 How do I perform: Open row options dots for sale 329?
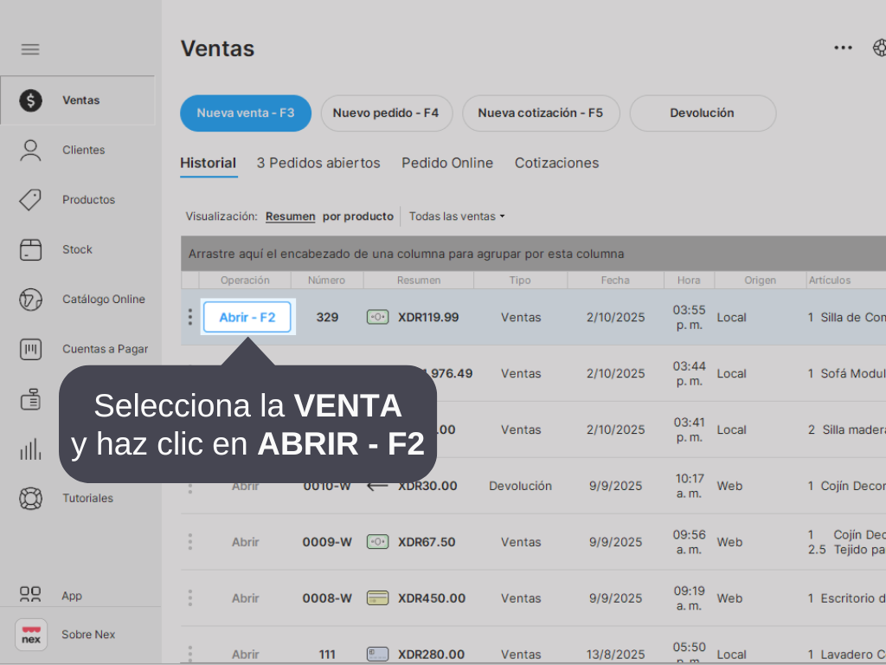[189, 317]
